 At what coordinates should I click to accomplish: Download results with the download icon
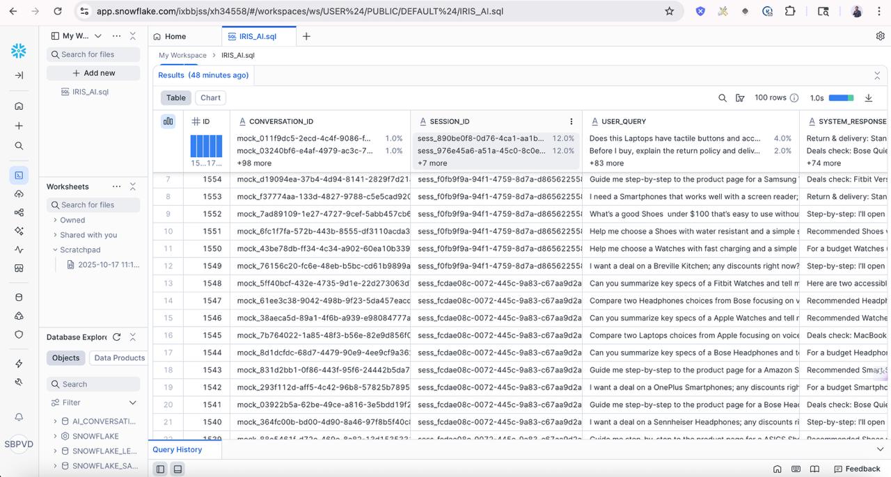869,98
